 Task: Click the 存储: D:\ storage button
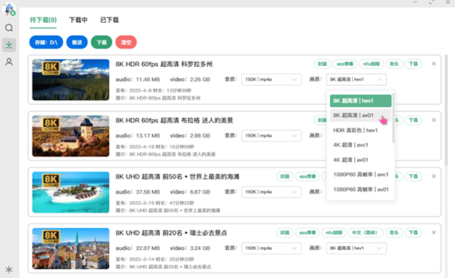coord(46,43)
